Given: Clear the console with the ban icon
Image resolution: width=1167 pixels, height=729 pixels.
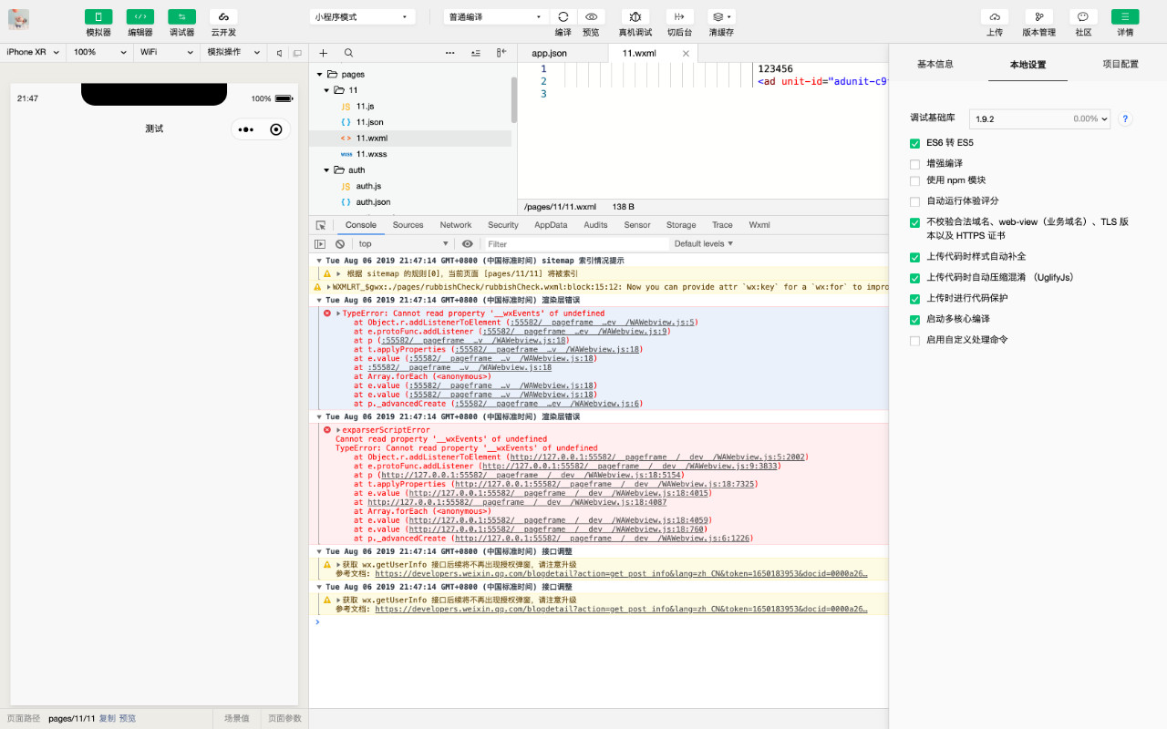Looking at the screenshot, I should (x=340, y=244).
